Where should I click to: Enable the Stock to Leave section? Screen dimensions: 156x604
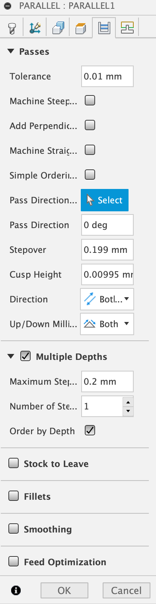click(x=14, y=463)
